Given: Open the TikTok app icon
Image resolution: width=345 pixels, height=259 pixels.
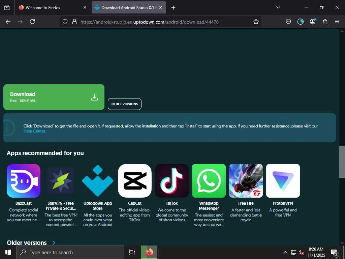Looking at the screenshot, I should tap(172, 181).
